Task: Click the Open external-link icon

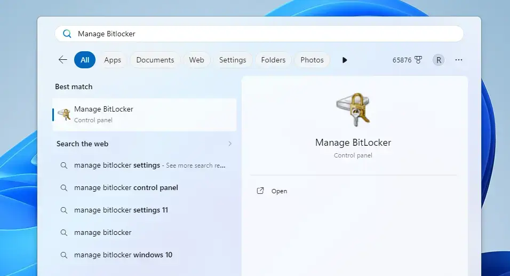Action: (260, 191)
